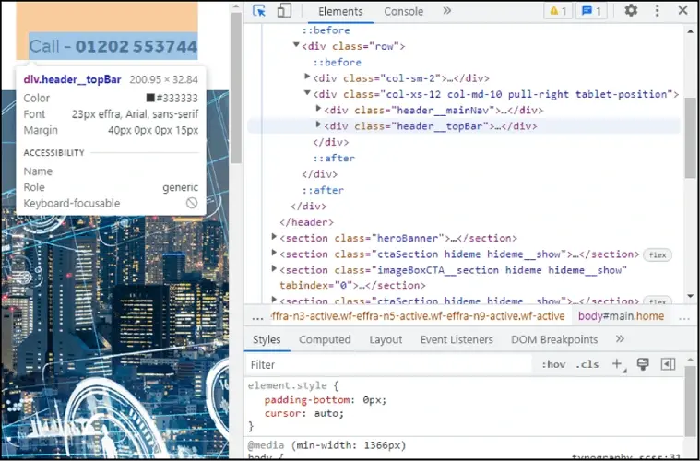
Task: Expand the first ctaSection section node
Action: pos(274,253)
